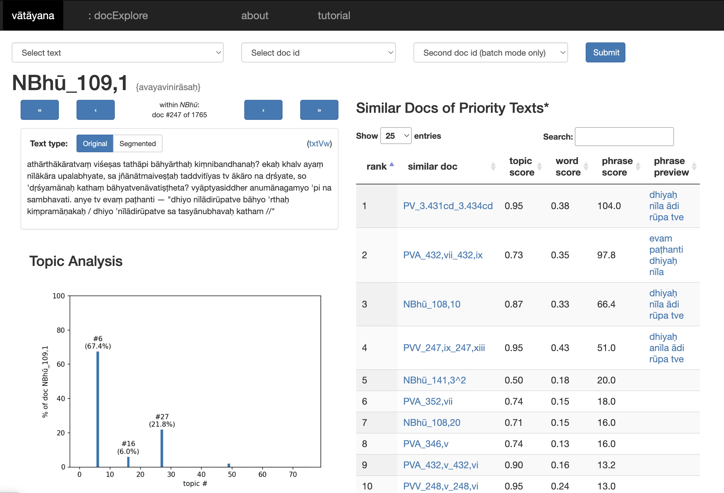Go to next document with › button
This screenshot has height=493, width=724.
263,110
